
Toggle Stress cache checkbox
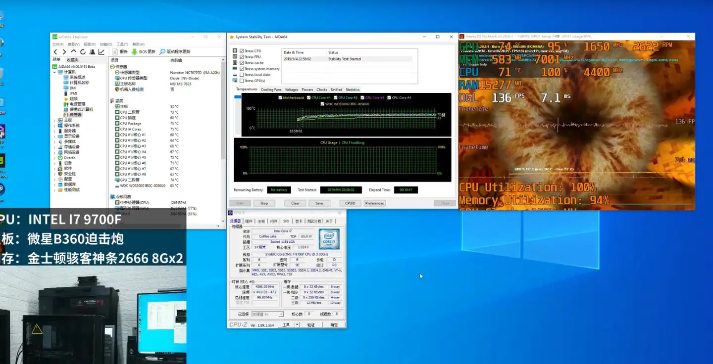(242, 63)
